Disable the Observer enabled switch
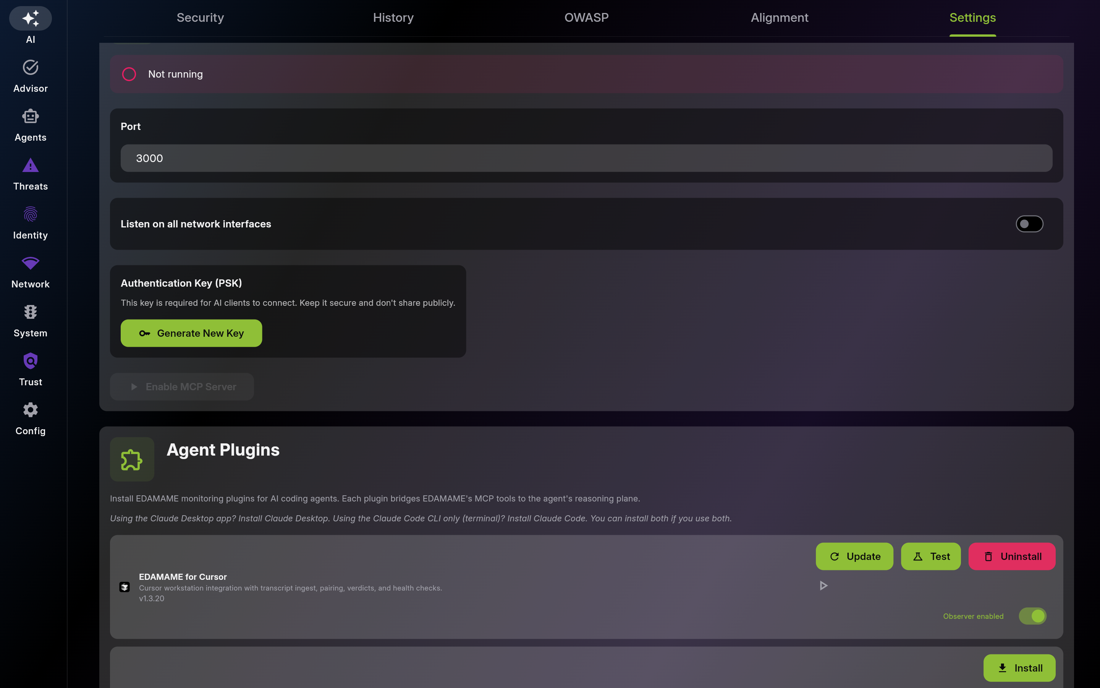Screen dimensions: 1100x688 pyautogui.click(x=1033, y=616)
